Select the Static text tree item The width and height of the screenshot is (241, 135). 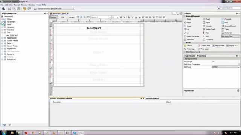click(x=14, y=35)
